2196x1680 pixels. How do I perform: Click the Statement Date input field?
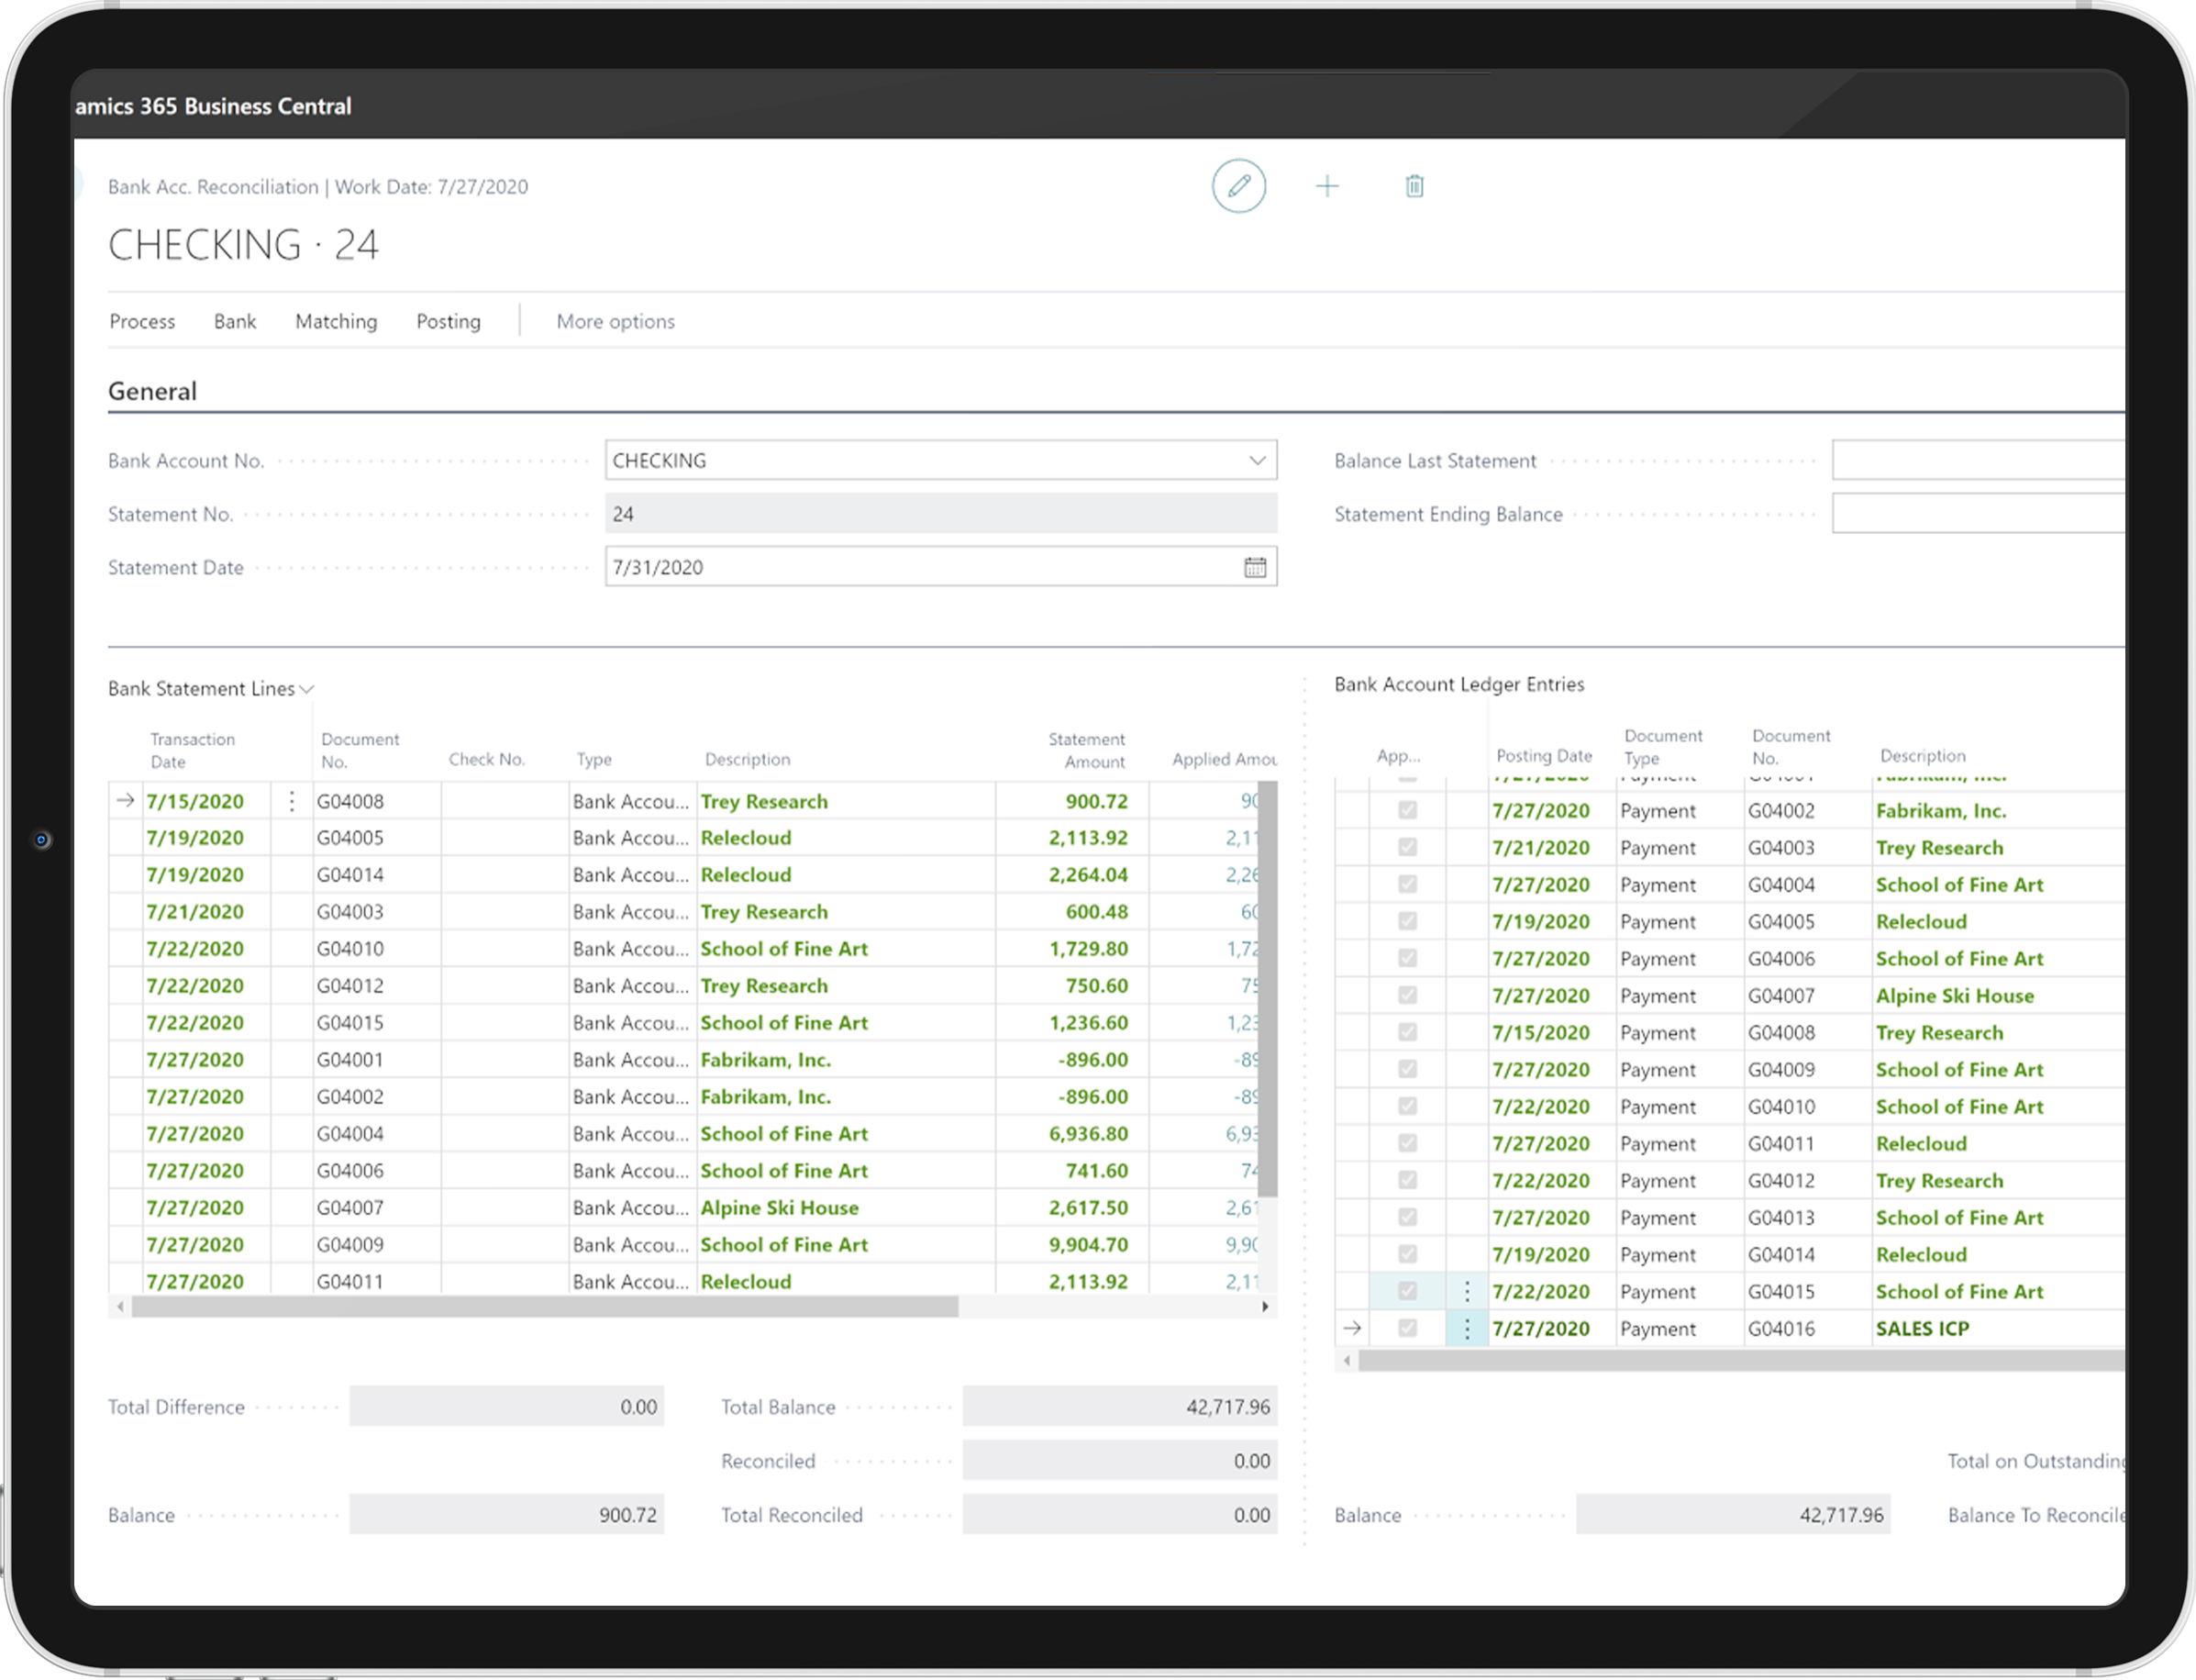[x=940, y=567]
